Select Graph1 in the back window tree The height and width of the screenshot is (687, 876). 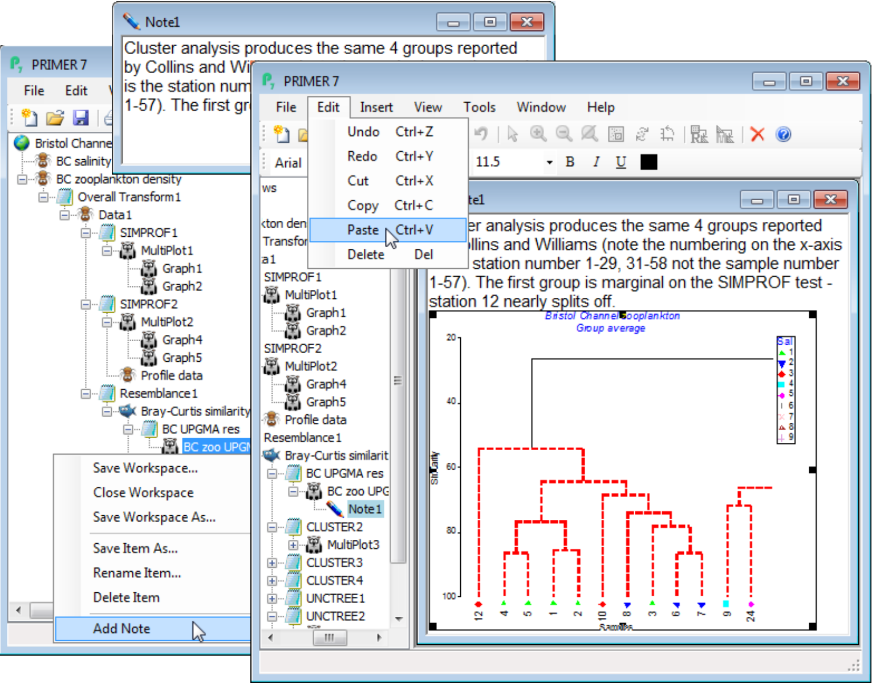pyautogui.click(x=182, y=268)
